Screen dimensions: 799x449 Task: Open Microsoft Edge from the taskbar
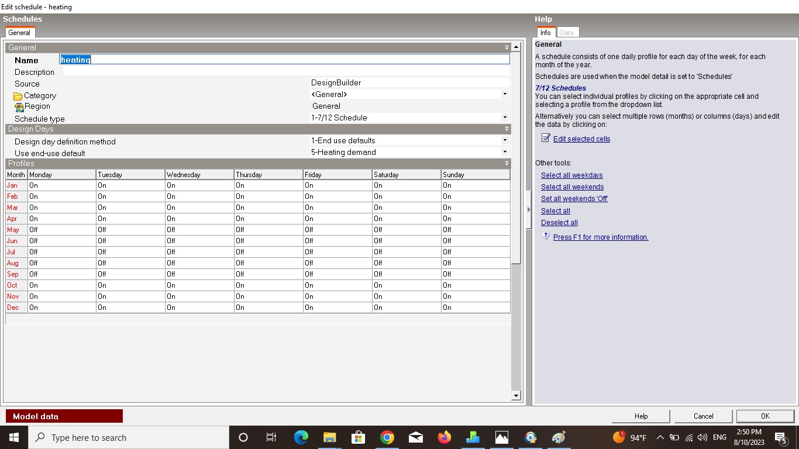[x=301, y=437]
